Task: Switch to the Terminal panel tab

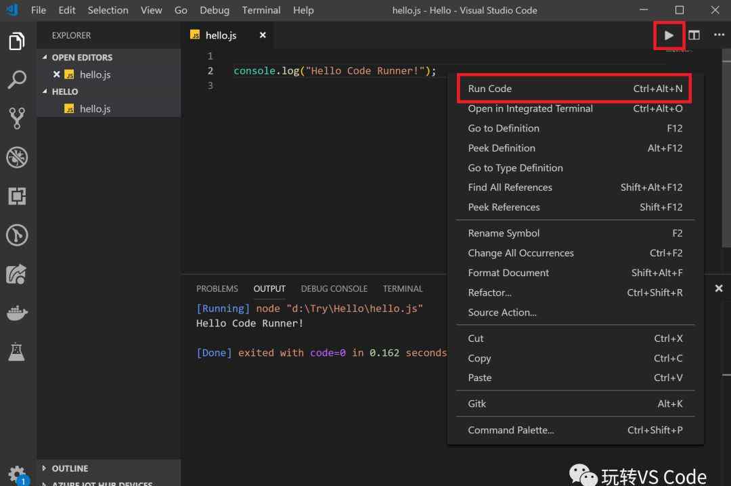Action: [x=402, y=288]
